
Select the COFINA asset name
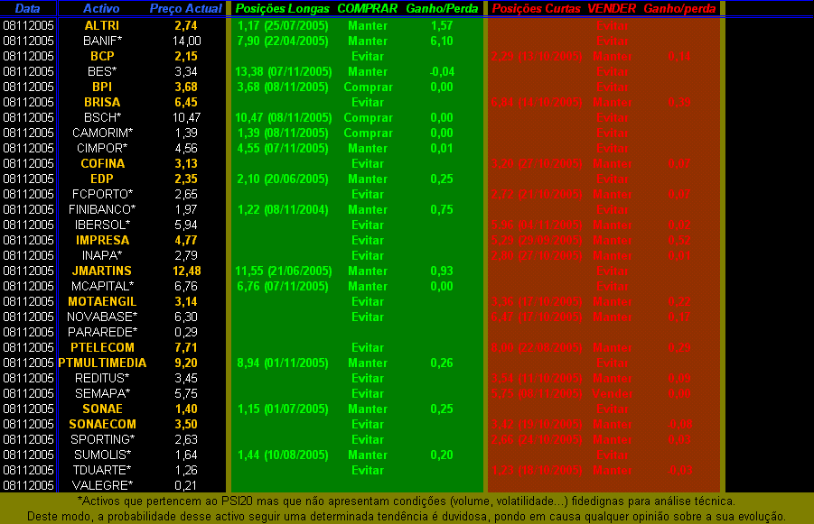click(102, 163)
